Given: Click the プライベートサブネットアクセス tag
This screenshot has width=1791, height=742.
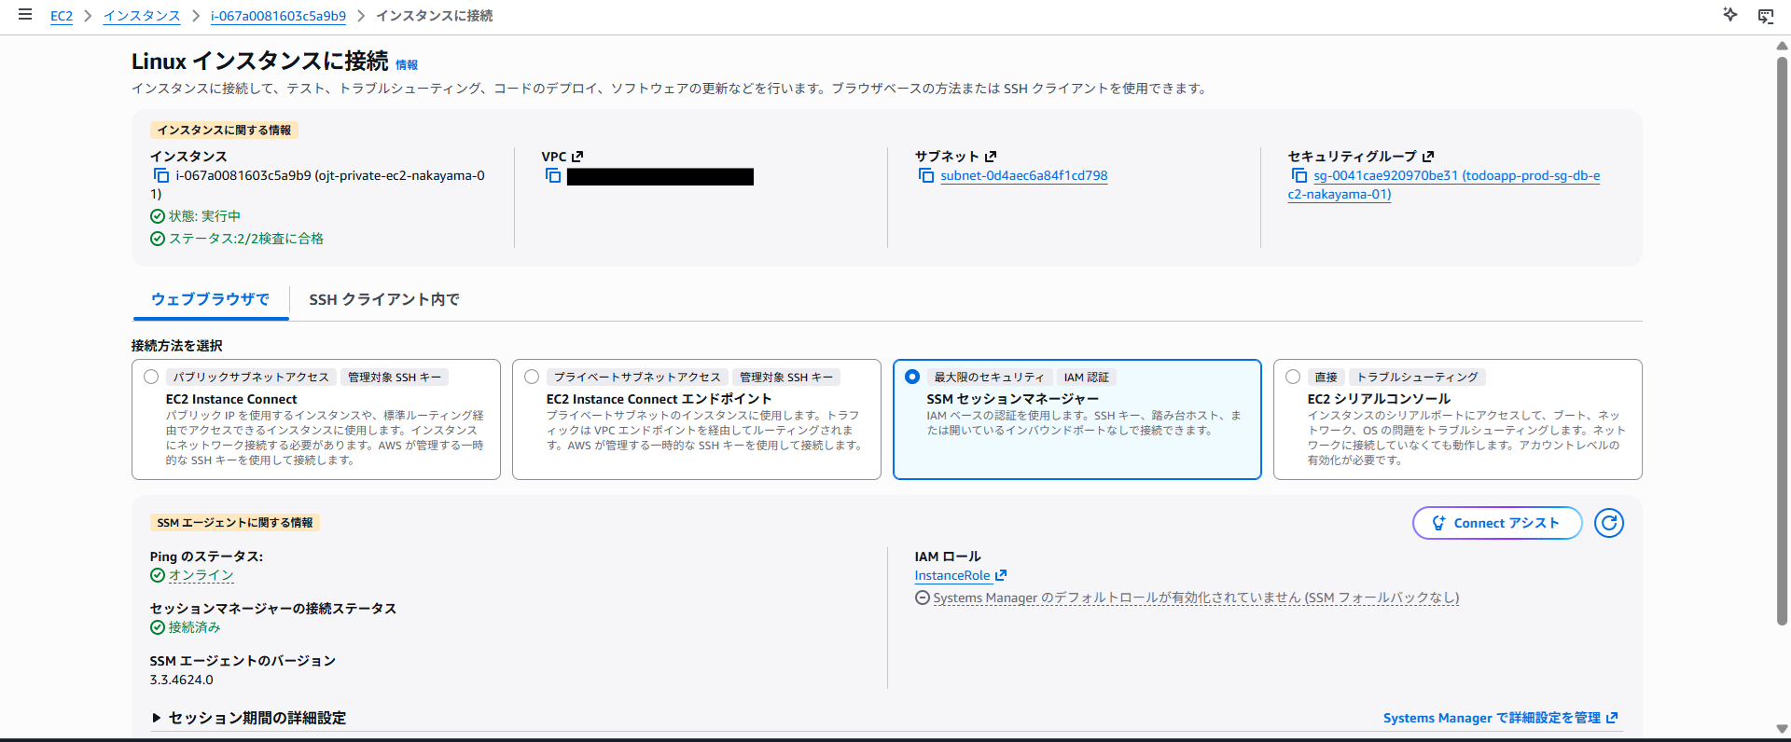Looking at the screenshot, I should tap(637, 377).
